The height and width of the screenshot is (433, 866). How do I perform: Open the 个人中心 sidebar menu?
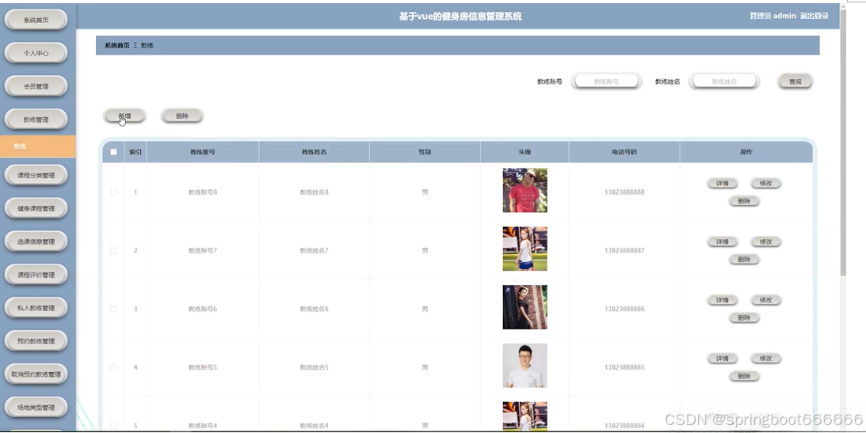point(36,53)
